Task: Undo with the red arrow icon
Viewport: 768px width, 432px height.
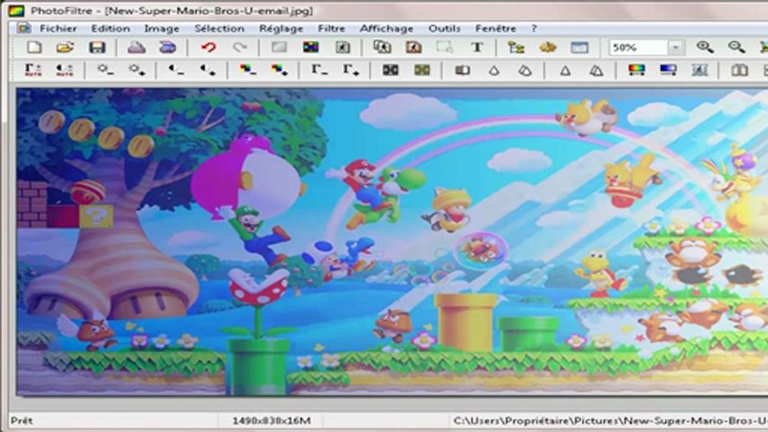Action: click(208, 47)
